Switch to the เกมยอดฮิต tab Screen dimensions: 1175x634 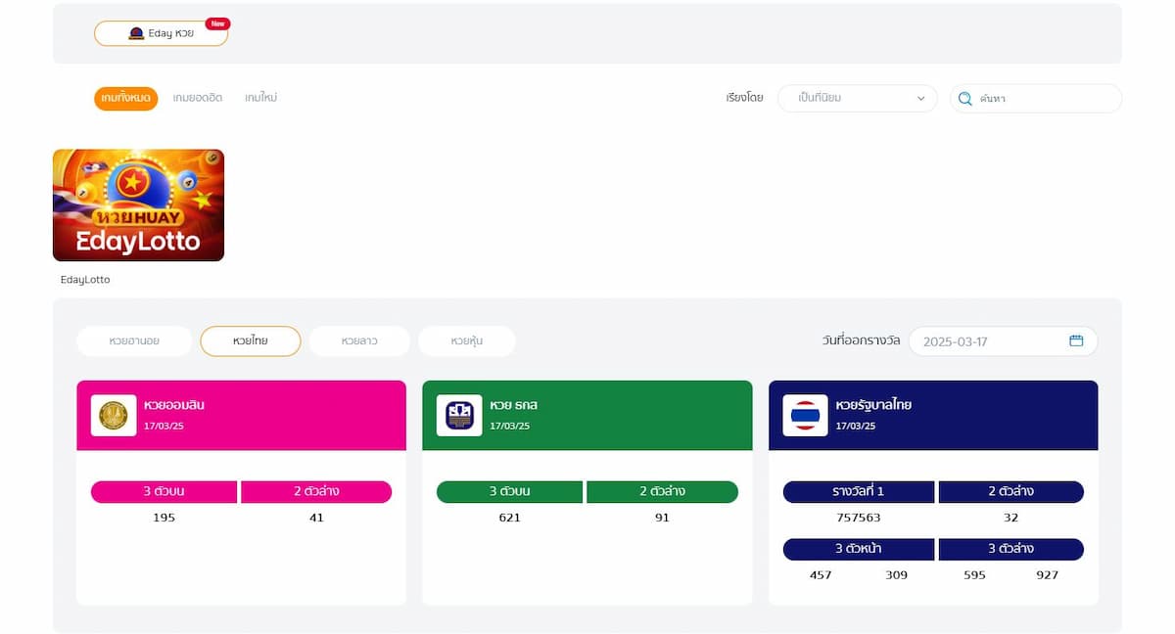pyautogui.click(x=198, y=98)
